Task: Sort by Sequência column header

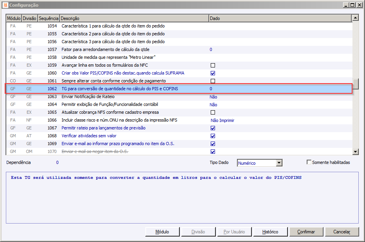Action: [x=49, y=18]
